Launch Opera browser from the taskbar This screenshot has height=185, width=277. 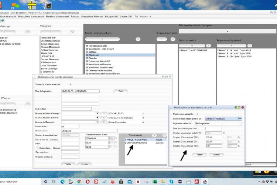point(88,182)
